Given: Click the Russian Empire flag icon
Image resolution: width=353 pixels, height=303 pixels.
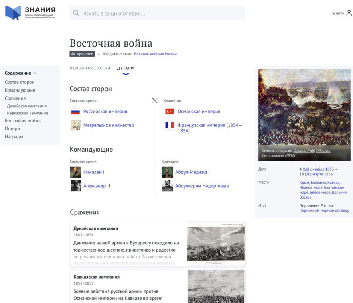Looking at the screenshot, I should point(75,112).
